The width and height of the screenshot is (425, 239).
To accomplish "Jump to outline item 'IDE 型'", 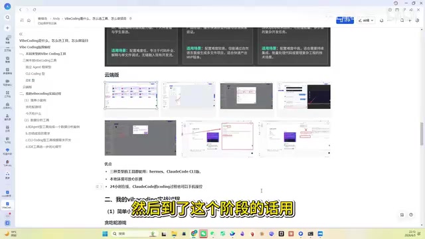I will (30, 80).
